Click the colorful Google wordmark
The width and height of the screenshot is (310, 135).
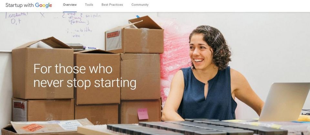pyautogui.click(x=44, y=5)
